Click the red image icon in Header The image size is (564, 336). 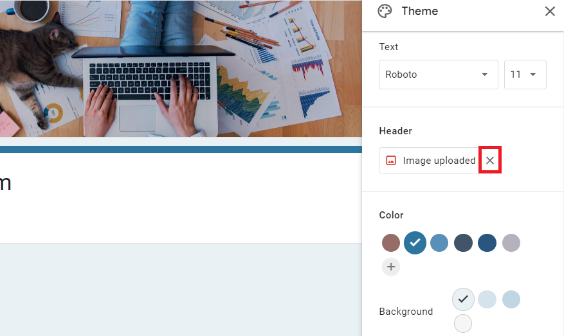[390, 160]
